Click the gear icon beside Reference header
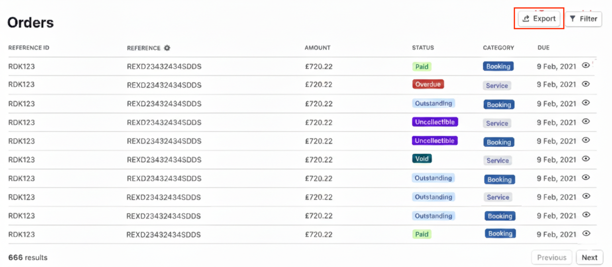The width and height of the screenshot is (612, 267). tap(167, 48)
